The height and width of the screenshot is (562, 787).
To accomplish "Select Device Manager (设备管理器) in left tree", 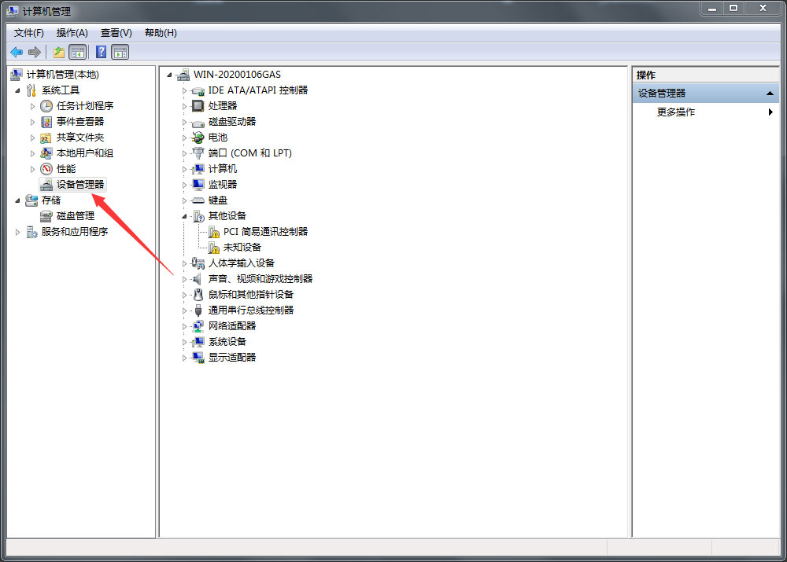I will pyautogui.click(x=80, y=185).
